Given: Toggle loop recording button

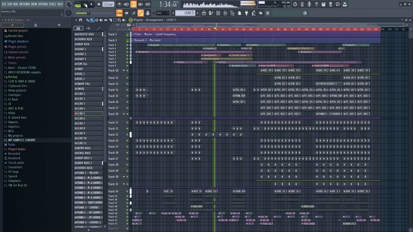Looking at the screenshot, I should click(x=148, y=4).
